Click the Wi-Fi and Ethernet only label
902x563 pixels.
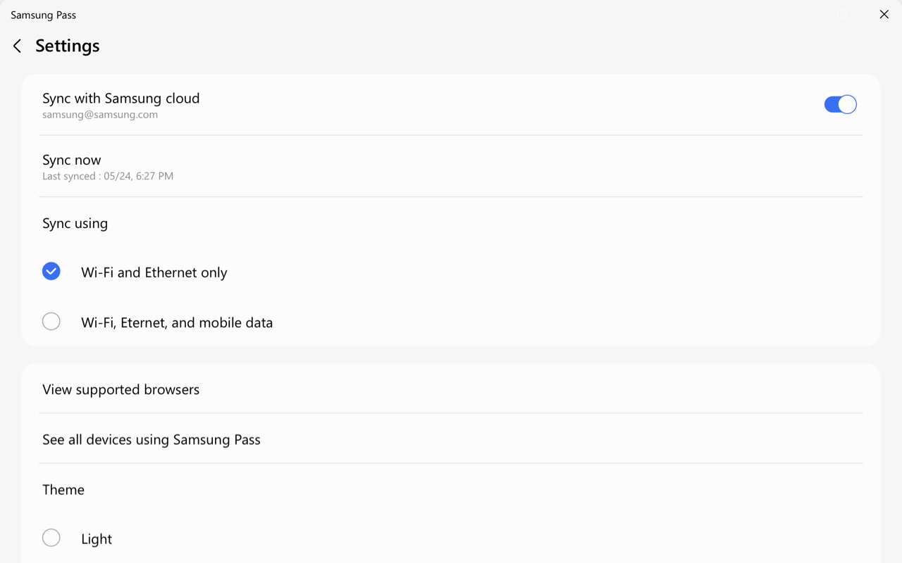coord(154,273)
